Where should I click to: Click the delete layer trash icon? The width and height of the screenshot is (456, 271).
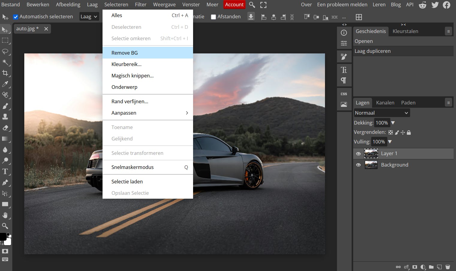pos(448,267)
